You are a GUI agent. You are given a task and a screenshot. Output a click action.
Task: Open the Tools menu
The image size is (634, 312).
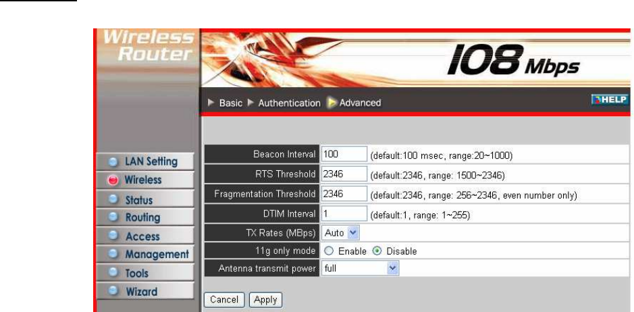pos(145,273)
